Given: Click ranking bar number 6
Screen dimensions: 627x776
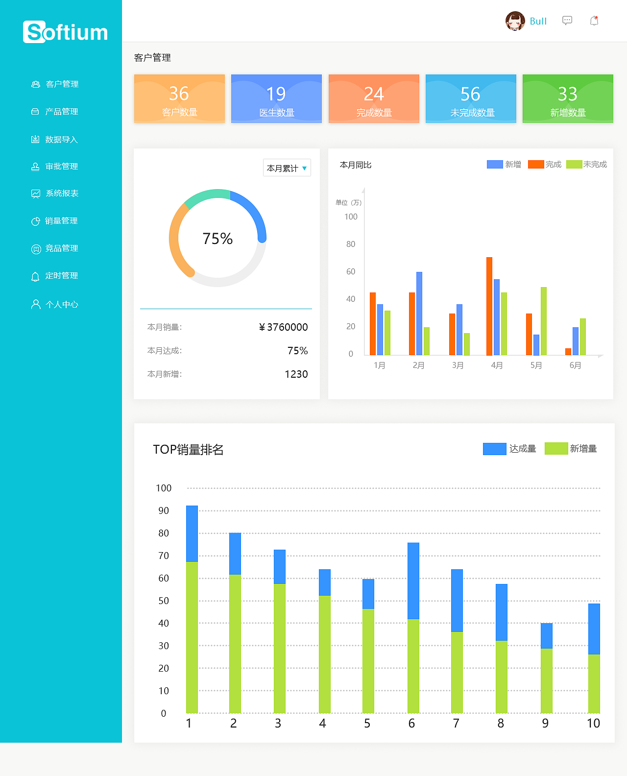Looking at the screenshot, I should (413, 628).
